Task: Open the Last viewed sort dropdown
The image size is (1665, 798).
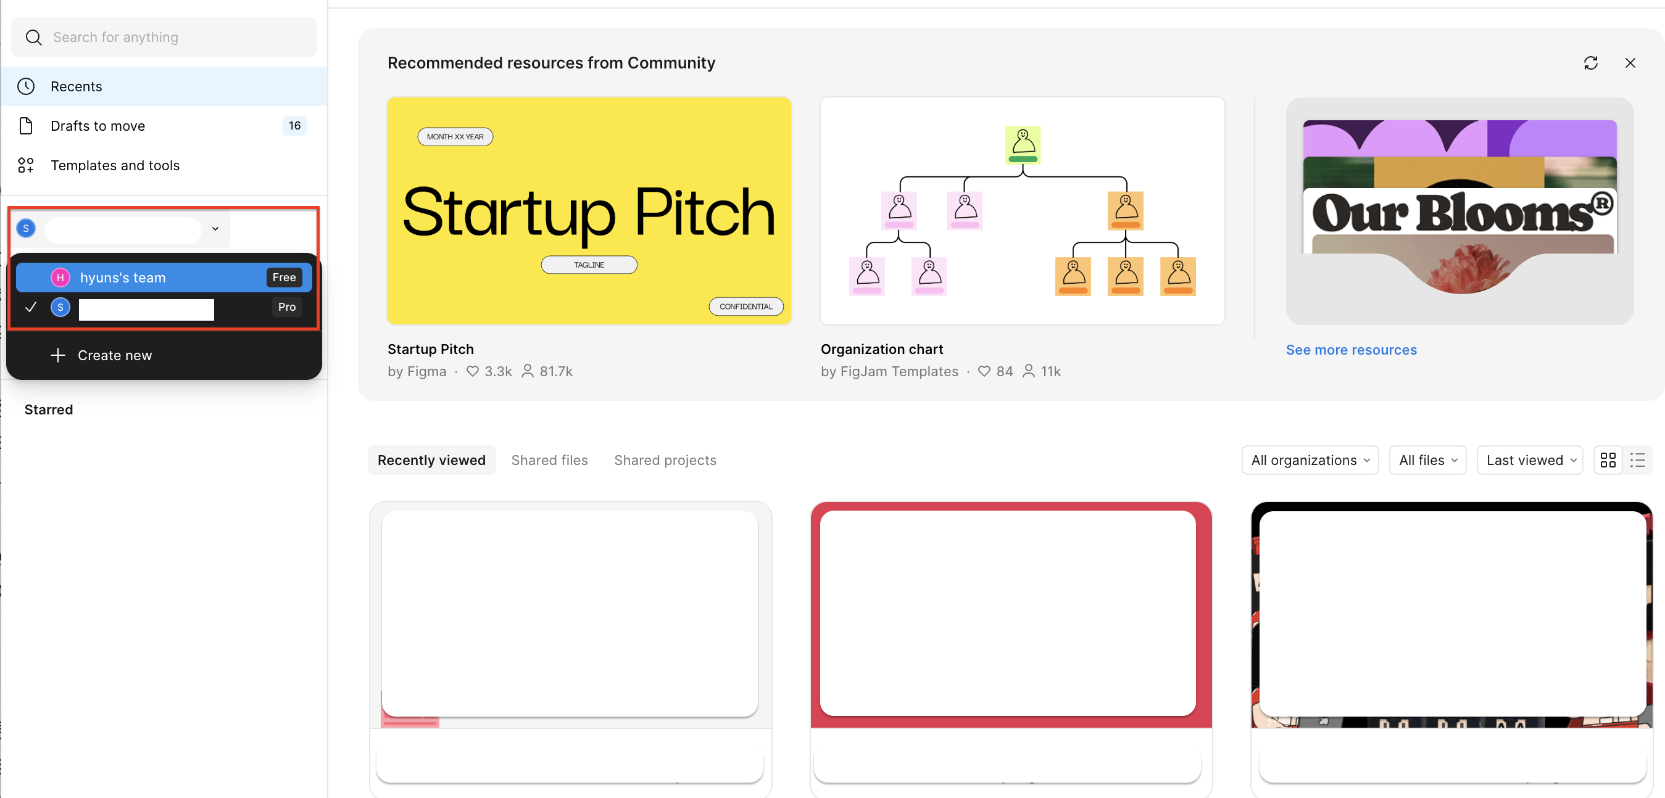Action: (x=1529, y=460)
